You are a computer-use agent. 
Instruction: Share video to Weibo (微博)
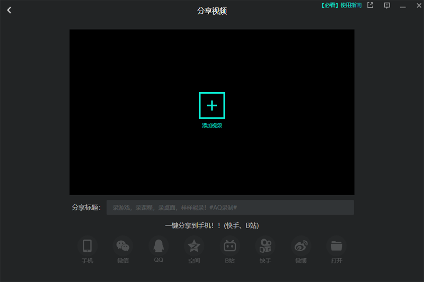point(301,246)
